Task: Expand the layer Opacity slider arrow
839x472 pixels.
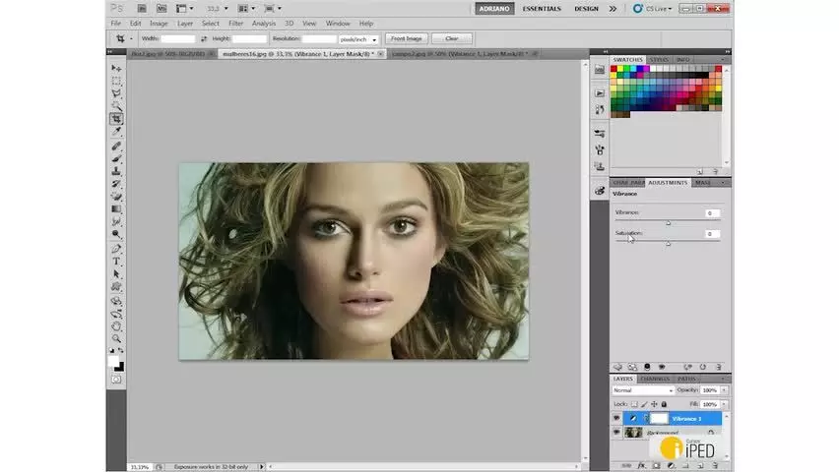Action: click(724, 390)
